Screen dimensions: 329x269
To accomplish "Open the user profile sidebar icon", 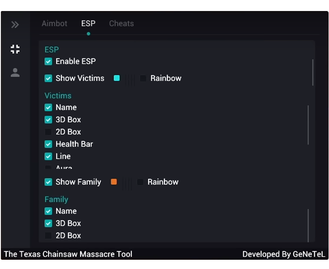I will click(15, 73).
